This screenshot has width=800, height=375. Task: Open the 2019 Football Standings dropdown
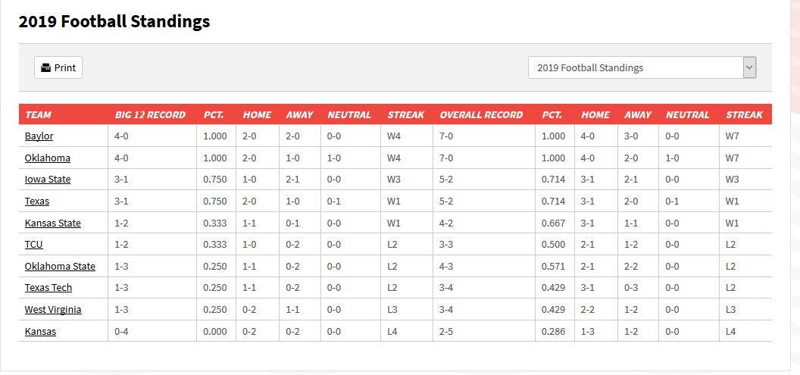click(642, 67)
